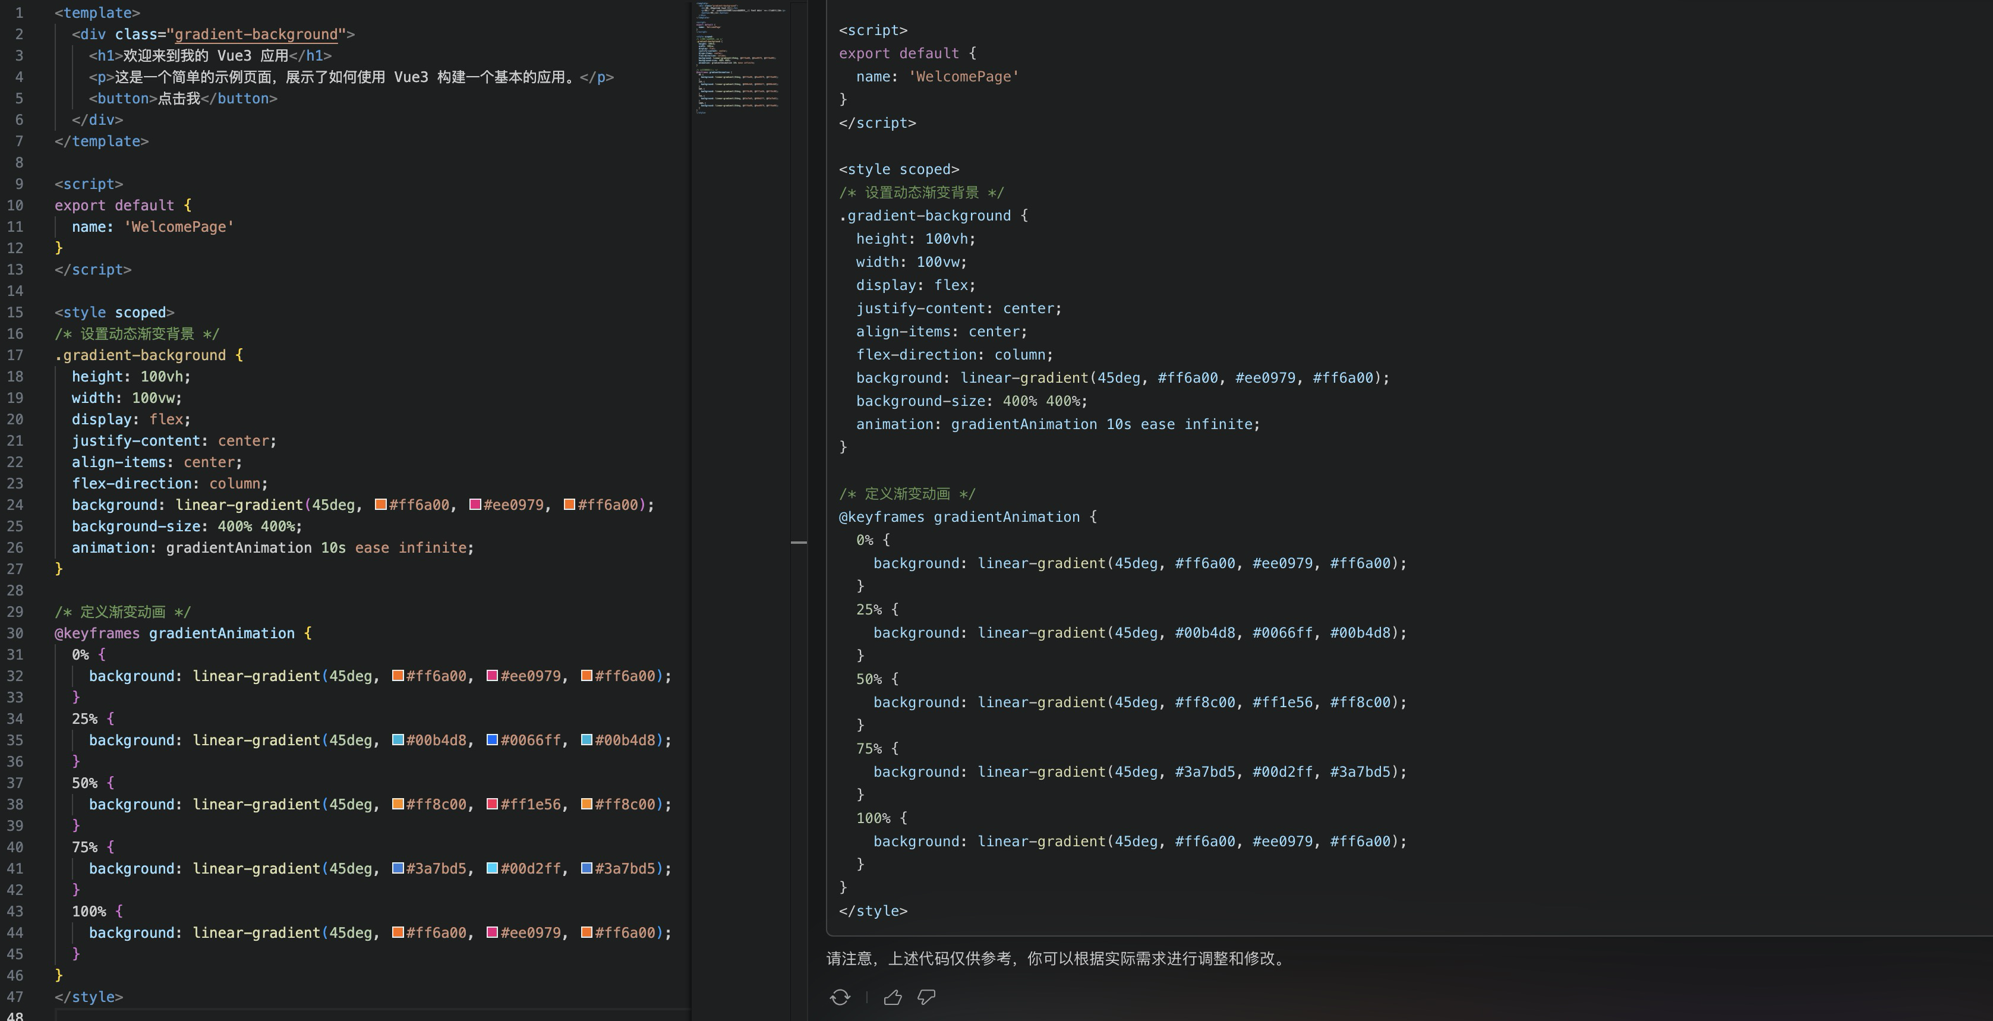Click first #00b4d8 swatch on line 35
Viewport: 1993px width, 1021px height.
pyautogui.click(x=398, y=740)
